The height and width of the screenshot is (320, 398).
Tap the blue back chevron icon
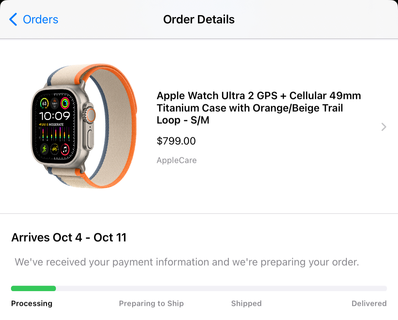(x=13, y=20)
